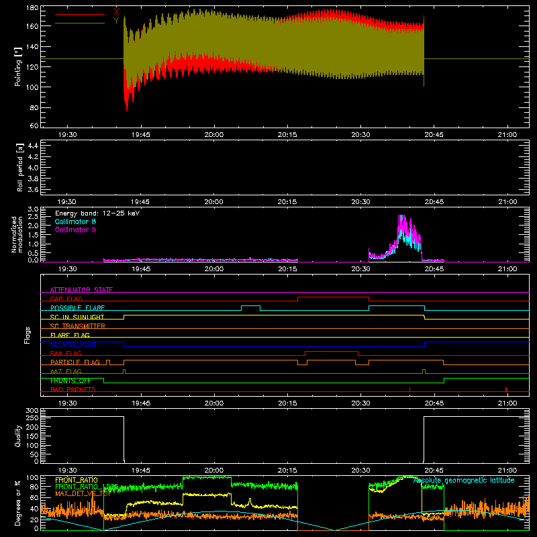Click the raised SAA_FLAG segment
This screenshot has width=537, height=537.
[332, 351]
